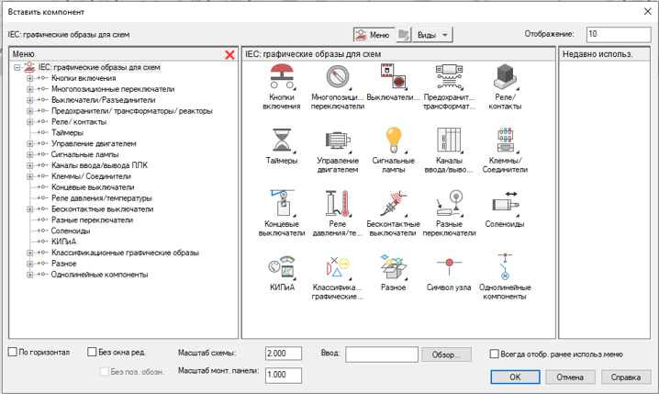Expand Выключатели/Разъединители tree node
659x394 pixels.
click(30, 100)
